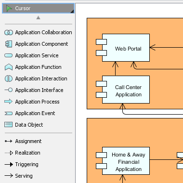Collapse palette with the up triangle arrow
Screen dimensions: 183x183
tap(38, 17)
